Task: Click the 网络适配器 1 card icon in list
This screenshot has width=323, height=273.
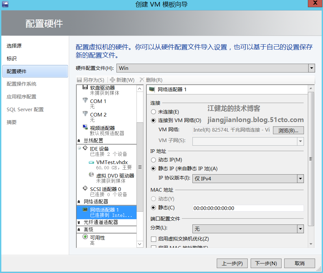Action: tap(85, 209)
